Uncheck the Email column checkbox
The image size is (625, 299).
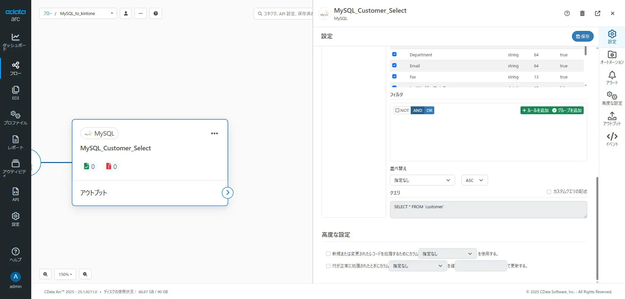(394, 65)
